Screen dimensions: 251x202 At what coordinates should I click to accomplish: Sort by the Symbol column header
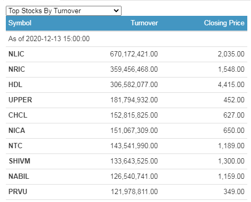click(20, 23)
